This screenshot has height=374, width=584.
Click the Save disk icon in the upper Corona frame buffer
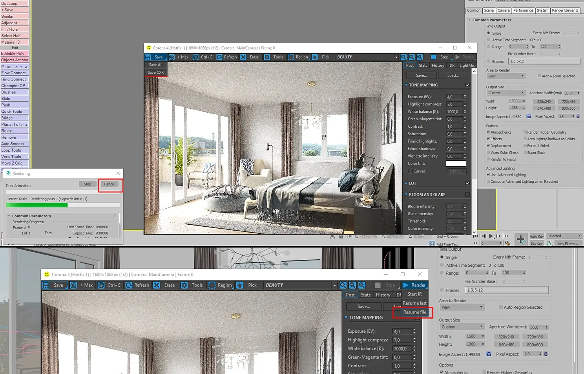[148, 57]
